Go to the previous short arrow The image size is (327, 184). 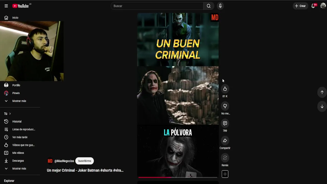322,92
